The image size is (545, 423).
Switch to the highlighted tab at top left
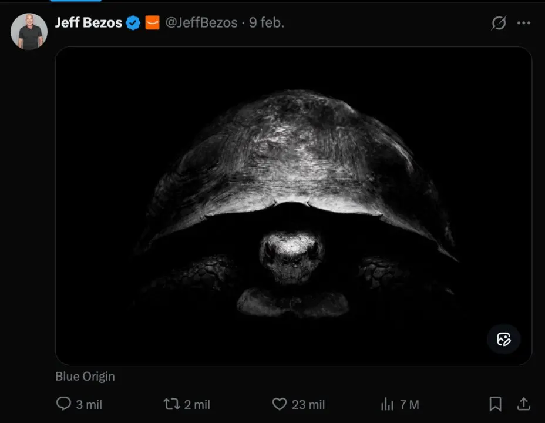[x=75, y=3]
